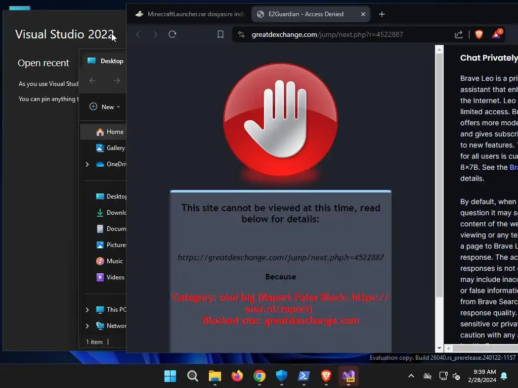Click the Chat Privately heading in Leo panel
Viewport: 518px width, 388px height.
tap(489, 58)
